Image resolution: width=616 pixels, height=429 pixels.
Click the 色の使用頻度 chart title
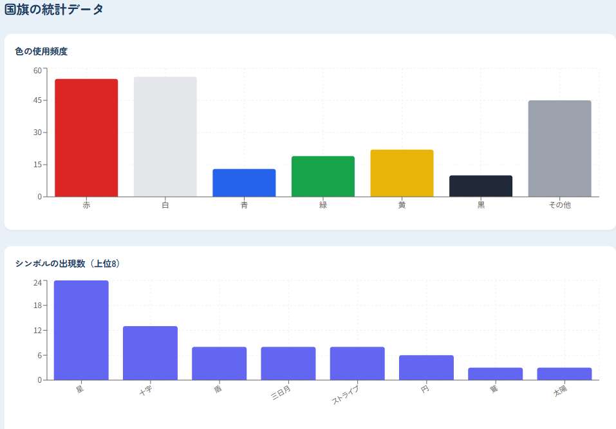pos(41,51)
